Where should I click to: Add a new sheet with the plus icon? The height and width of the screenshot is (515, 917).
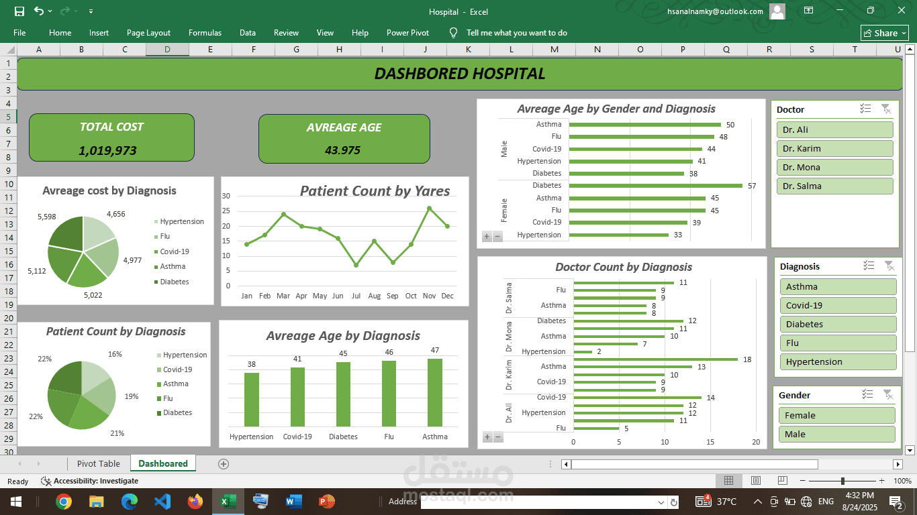point(224,463)
